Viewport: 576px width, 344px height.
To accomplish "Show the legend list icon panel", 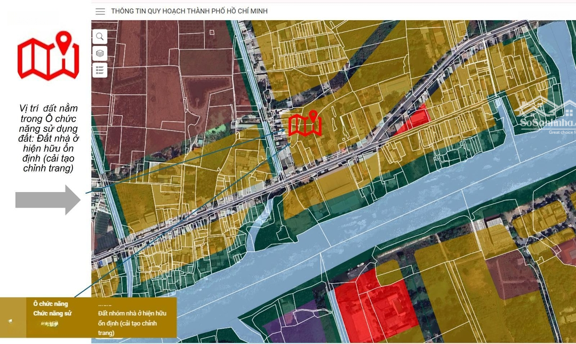I will click(x=100, y=70).
